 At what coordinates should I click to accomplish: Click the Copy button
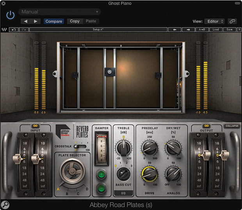[75, 21]
